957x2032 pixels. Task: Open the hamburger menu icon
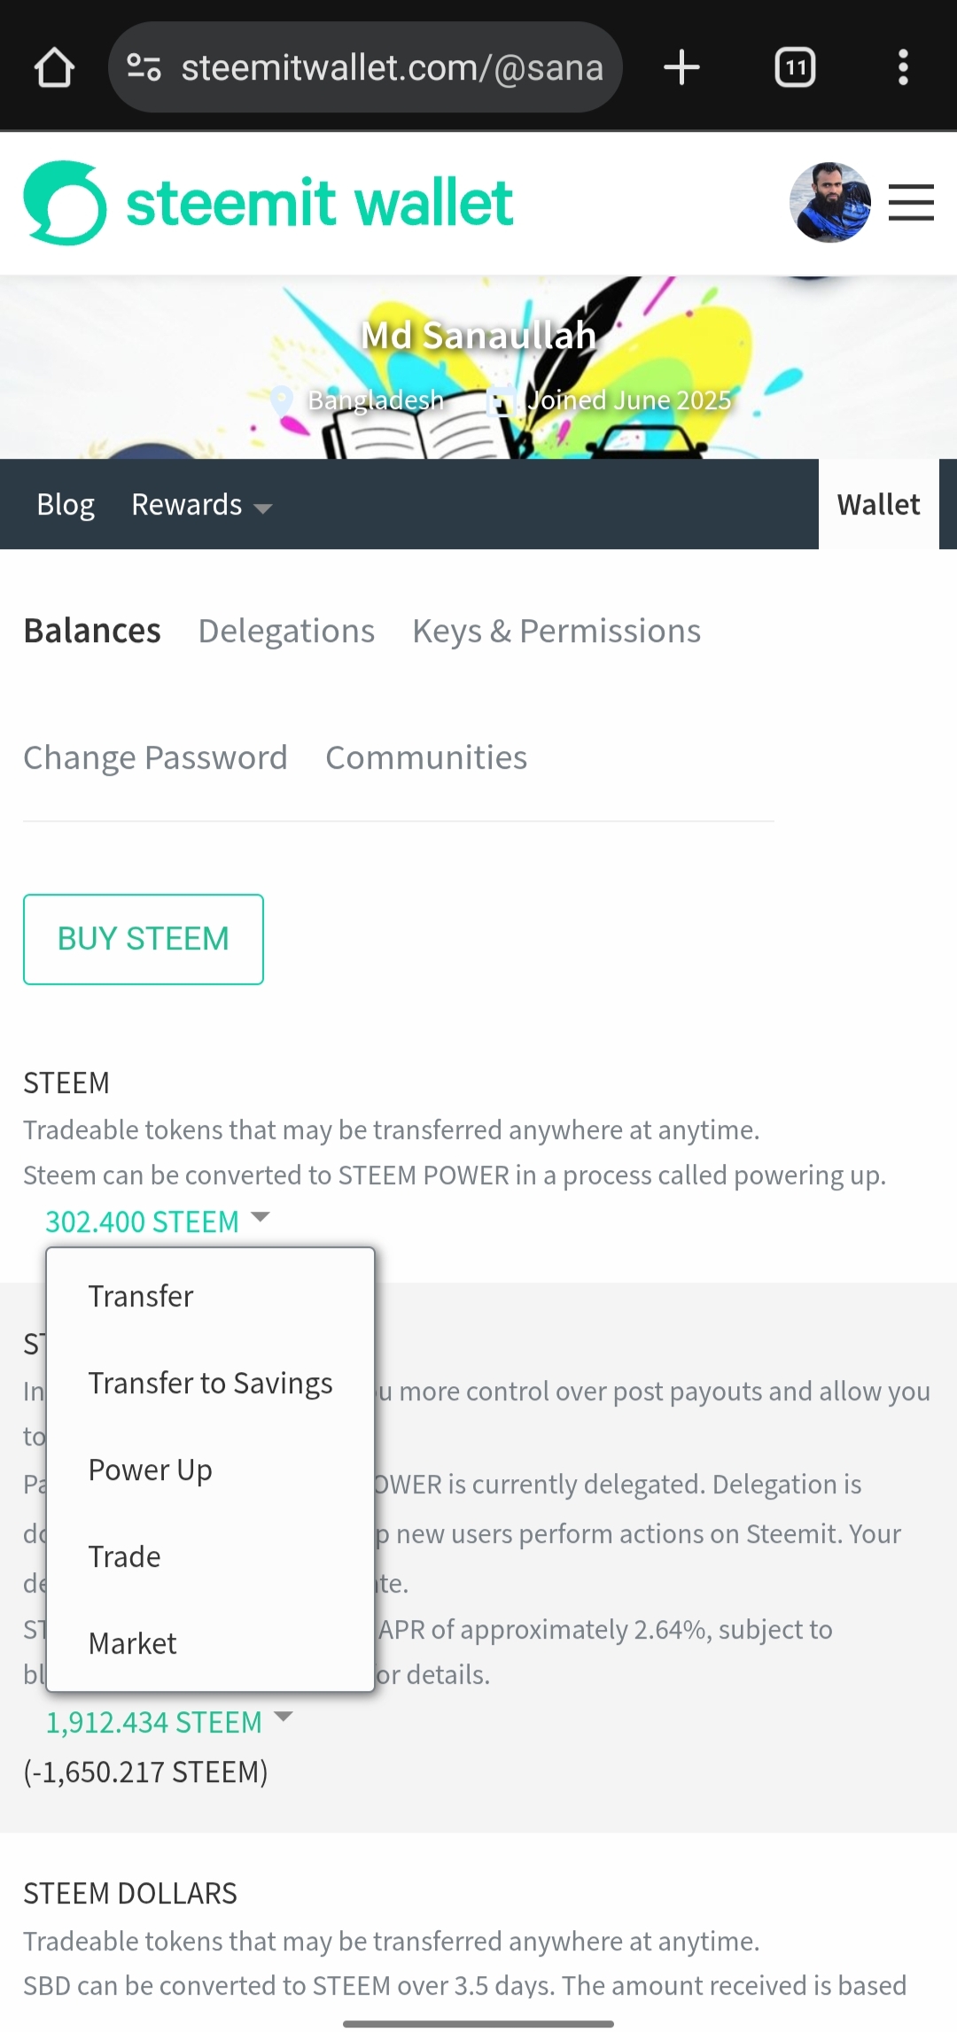(911, 203)
